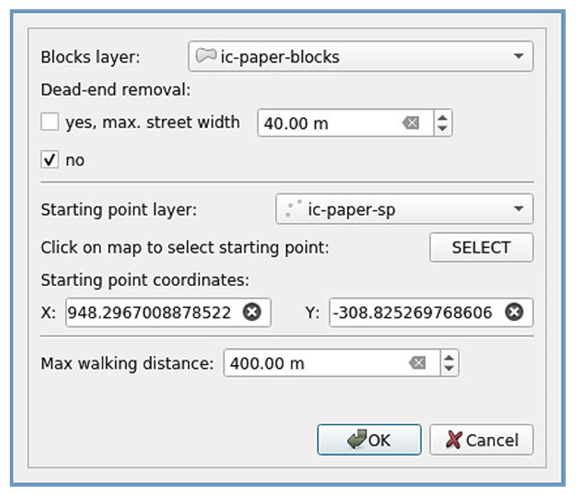Screen dimensions: 576x494
Task: Decrease the max street width value
Action: click(443, 128)
